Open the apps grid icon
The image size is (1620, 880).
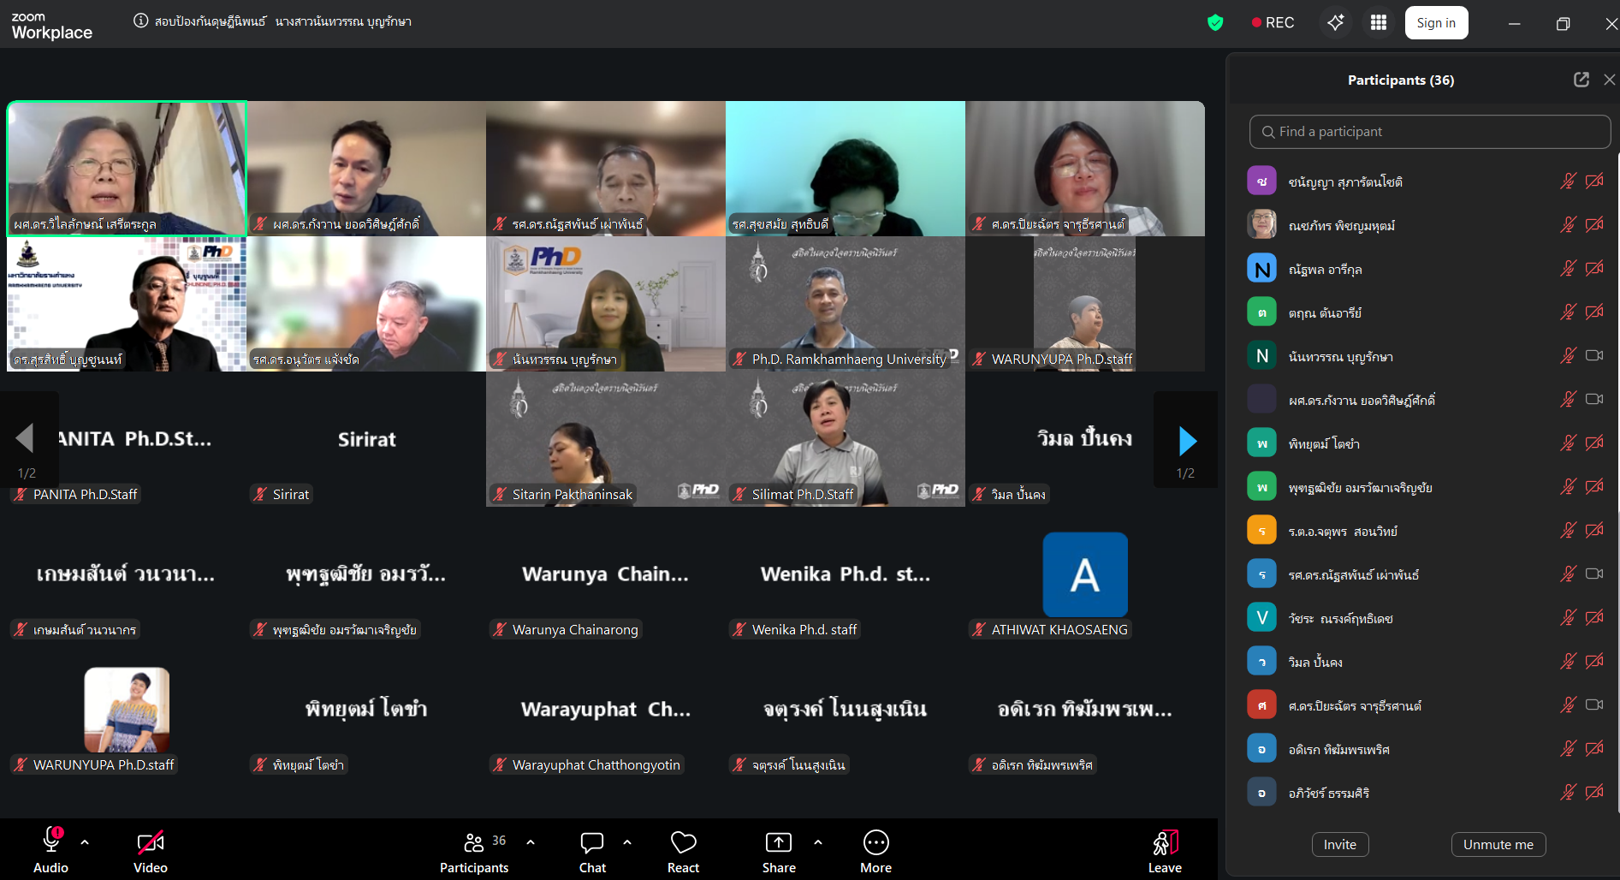(1378, 23)
